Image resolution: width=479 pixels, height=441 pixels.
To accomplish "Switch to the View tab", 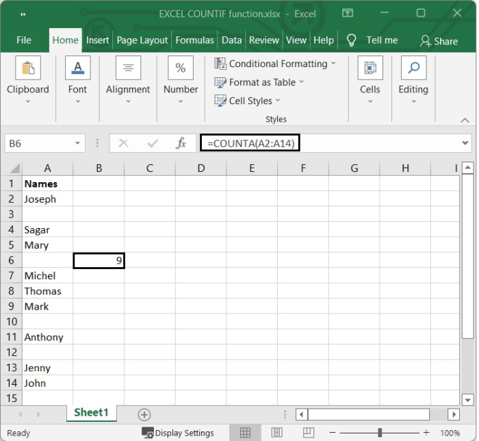I will coord(296,40).
